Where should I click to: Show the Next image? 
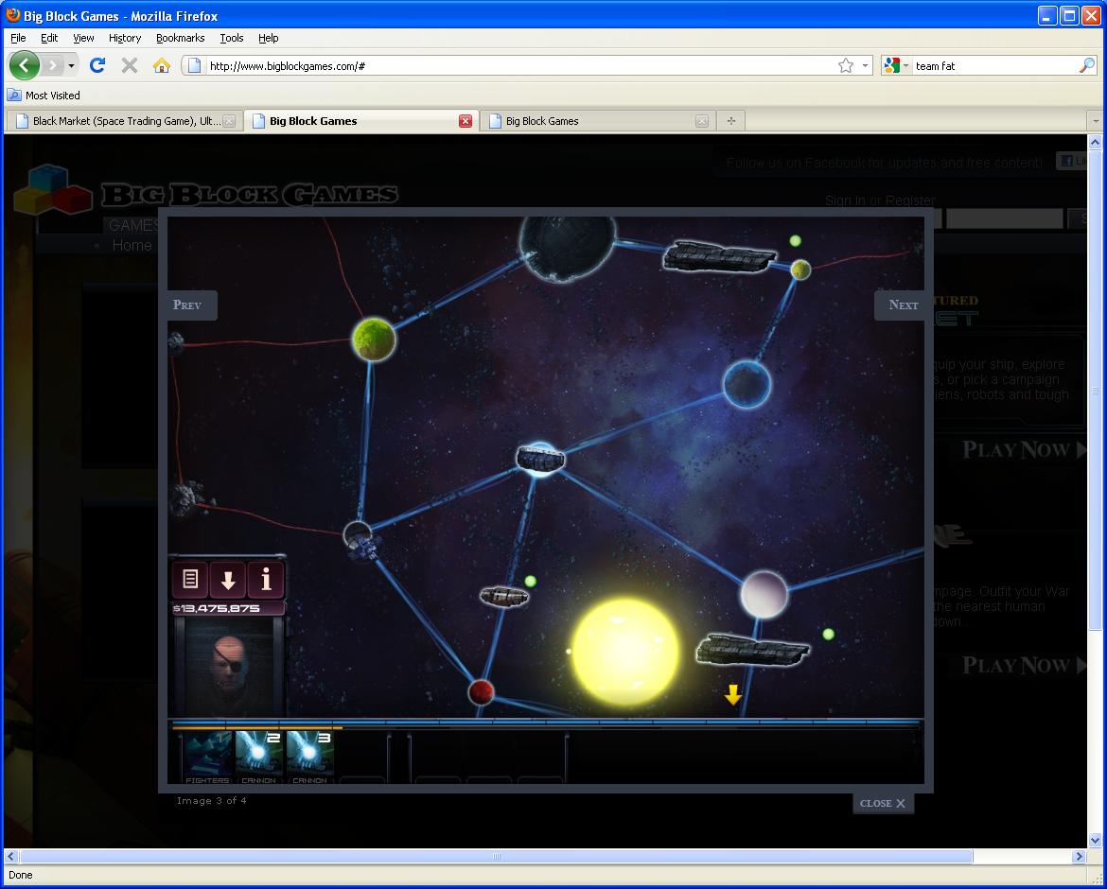902,305
